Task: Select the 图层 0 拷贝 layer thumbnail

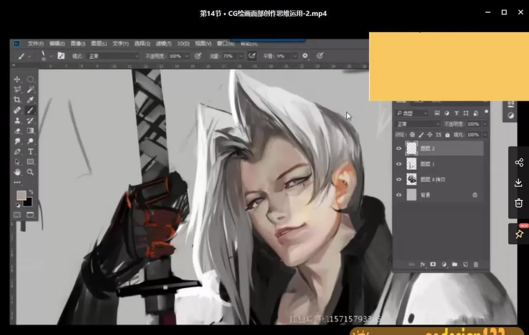Action: point(412,179)
